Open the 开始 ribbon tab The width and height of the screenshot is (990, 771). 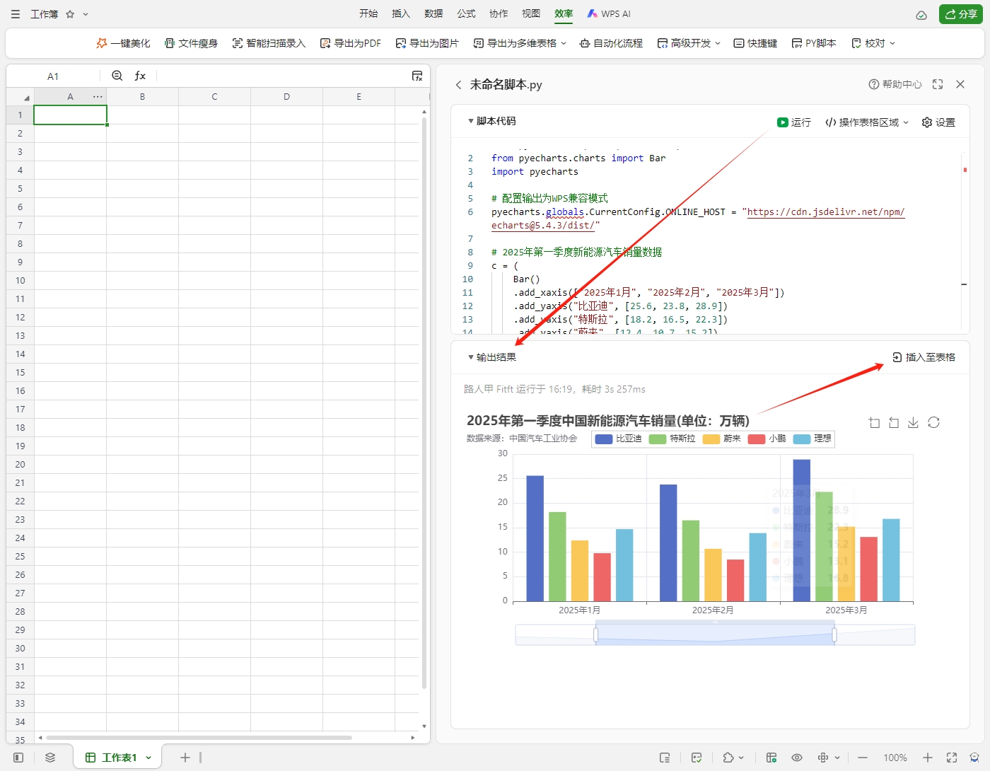[368, 13]
